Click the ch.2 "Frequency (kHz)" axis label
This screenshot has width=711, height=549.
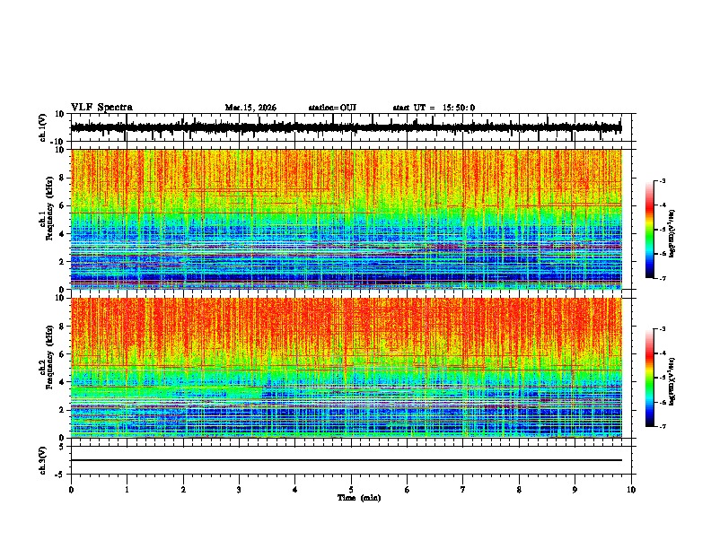click(x=49, y=357)
